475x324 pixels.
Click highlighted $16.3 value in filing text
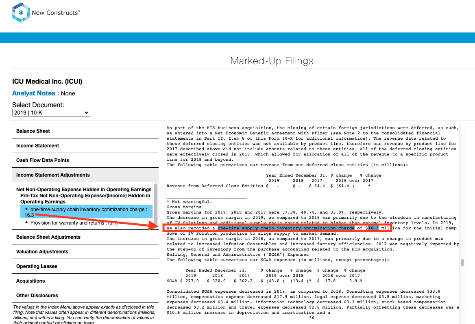click(x=373, y=228)
